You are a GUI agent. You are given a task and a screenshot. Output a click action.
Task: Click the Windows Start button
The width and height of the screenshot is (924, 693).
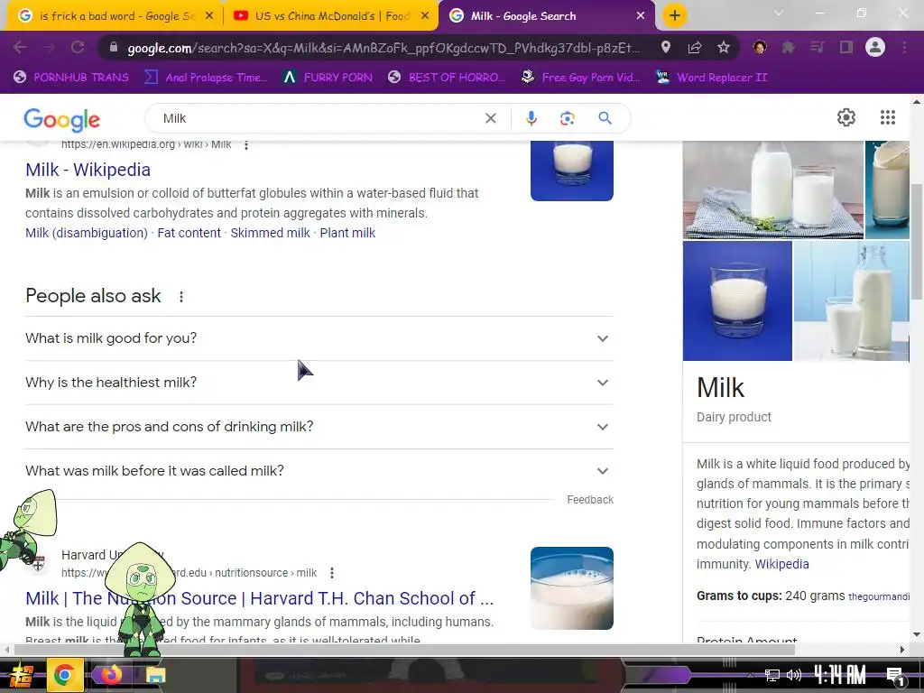pyautogui.click(x=20, y=675)
